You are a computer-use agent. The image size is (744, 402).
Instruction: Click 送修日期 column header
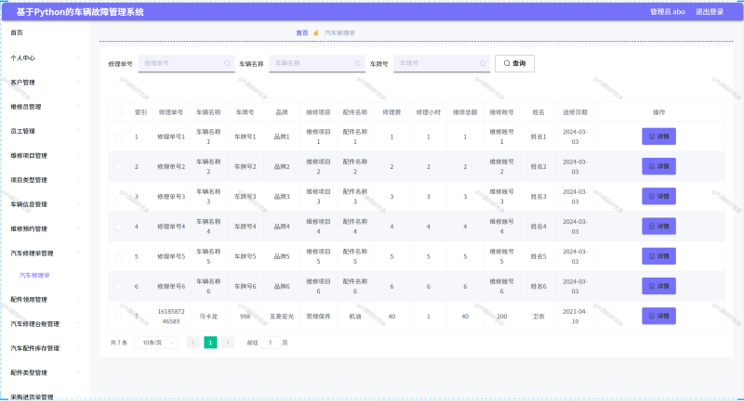tap(575, 112)
